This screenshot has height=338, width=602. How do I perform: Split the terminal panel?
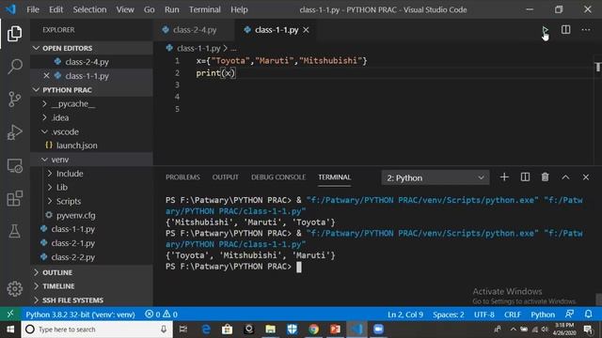(x=525, y=177)
